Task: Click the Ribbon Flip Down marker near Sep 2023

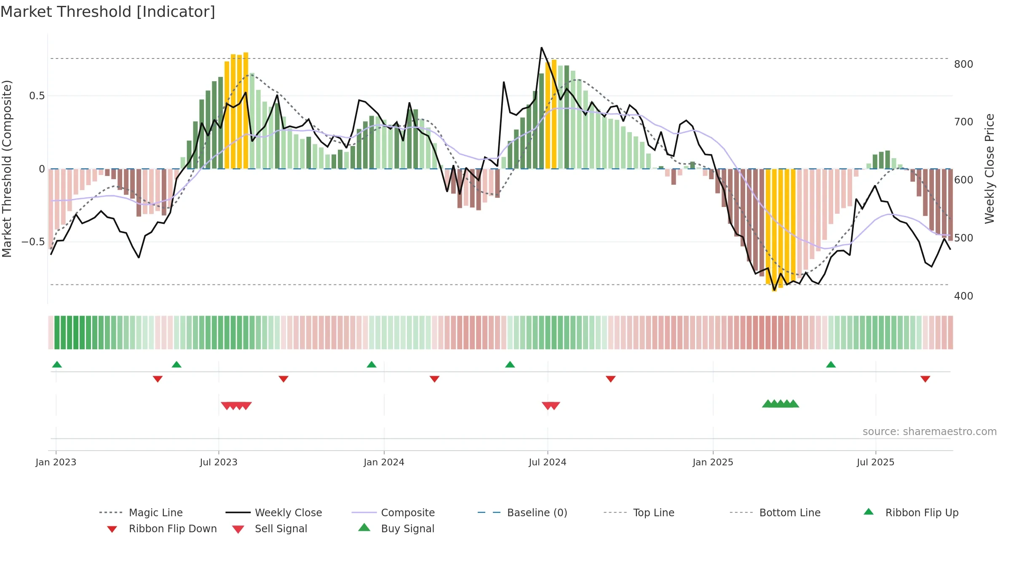Action: coord(284,379)
